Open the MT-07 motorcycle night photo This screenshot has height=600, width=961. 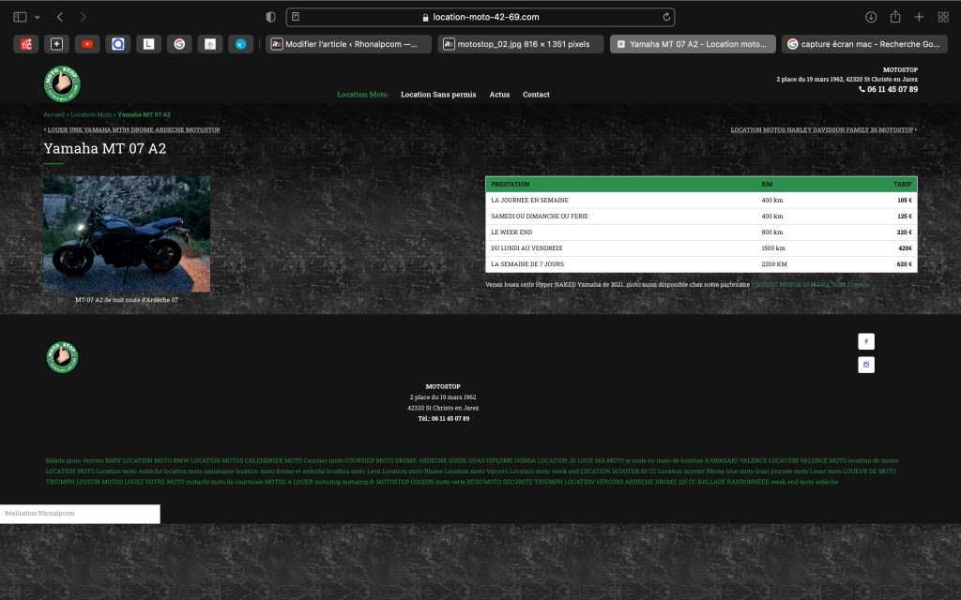pos(127,233)
